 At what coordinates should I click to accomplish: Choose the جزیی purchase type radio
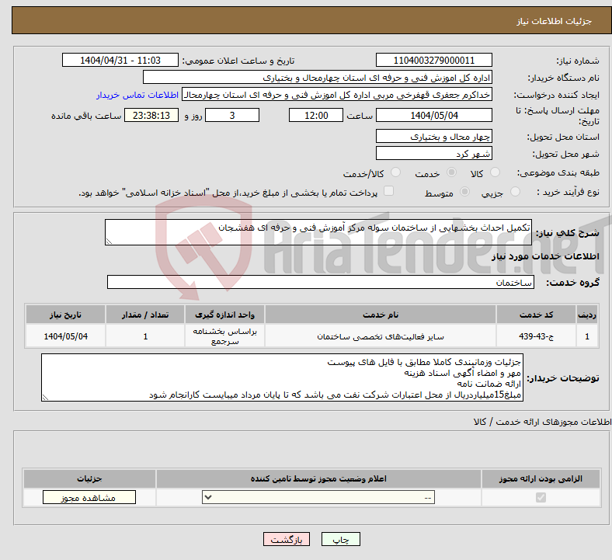pyautogui.click(x=515, y=192)
